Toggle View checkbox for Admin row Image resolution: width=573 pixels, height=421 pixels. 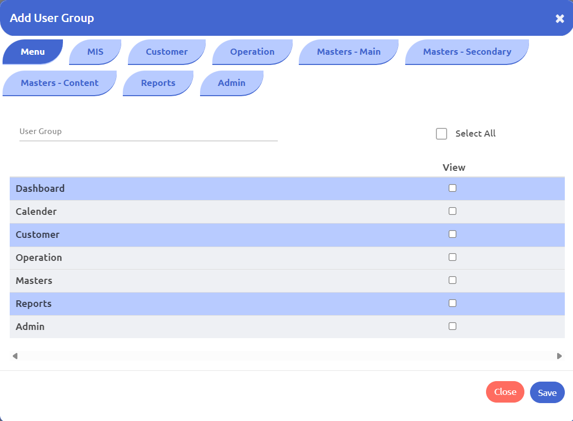pyautogui.click(x=452, y=326)
